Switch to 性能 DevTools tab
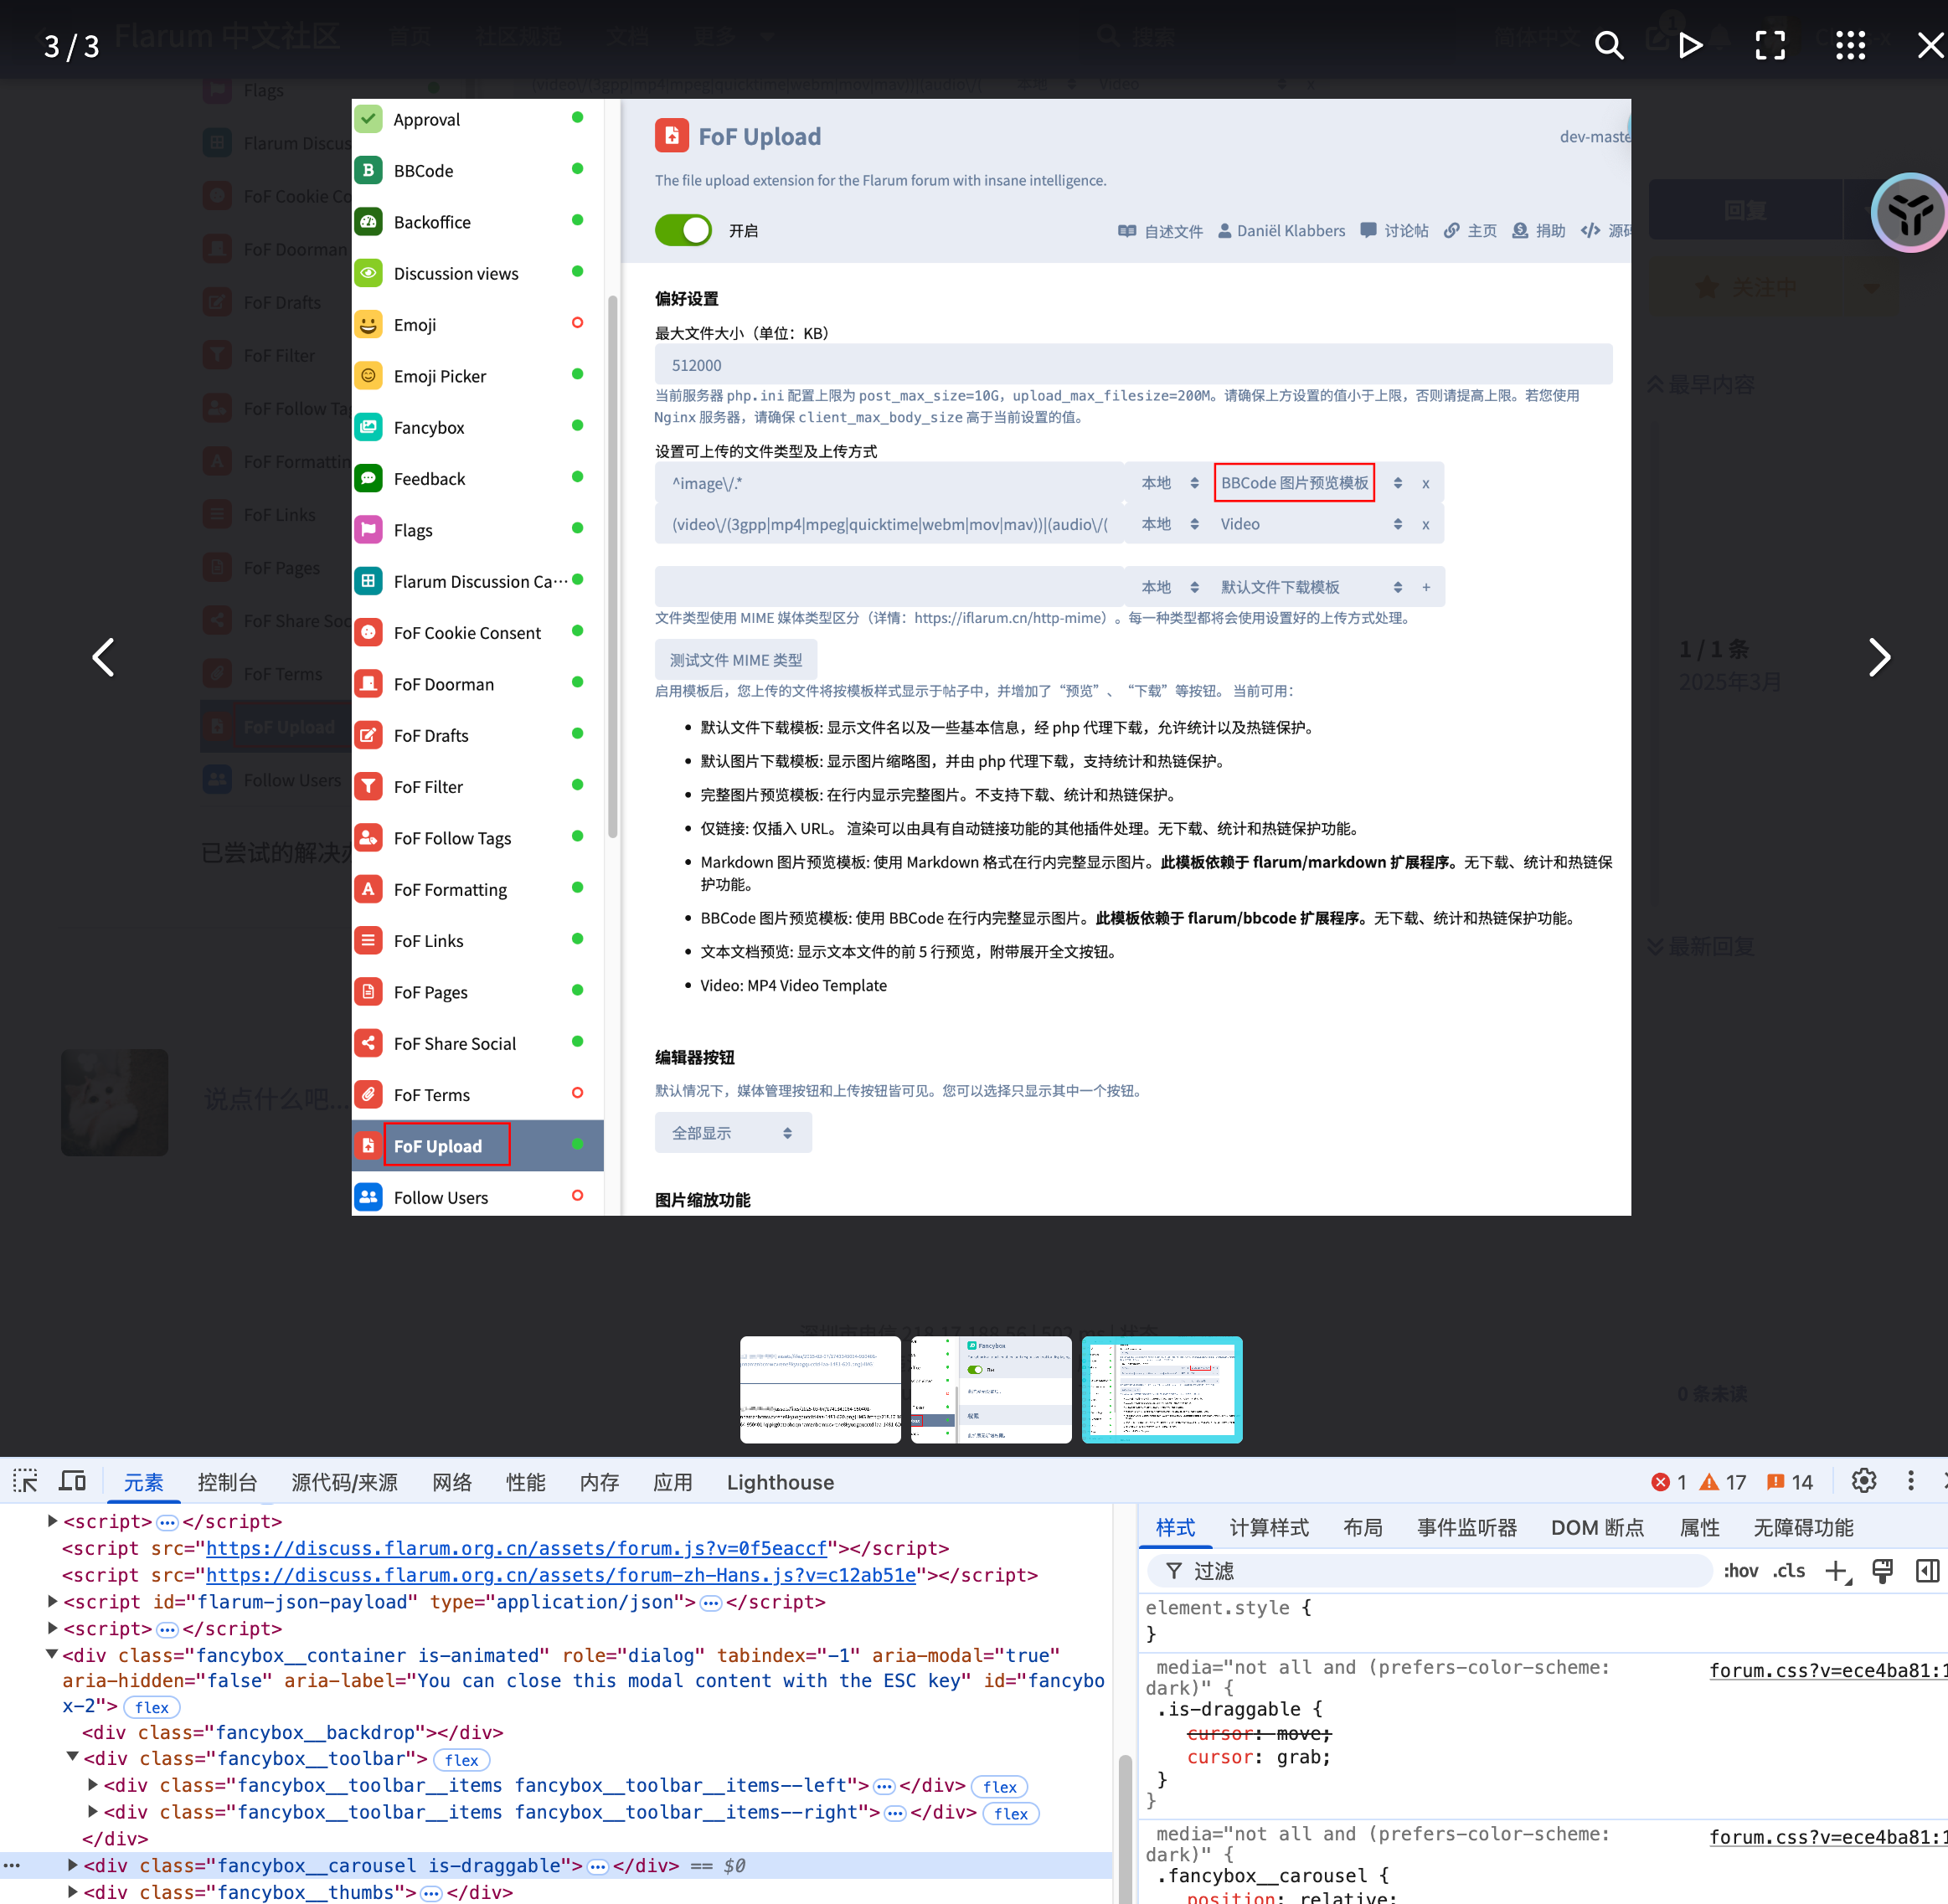The image size is (1948, 1904). tap(526, 1482)
